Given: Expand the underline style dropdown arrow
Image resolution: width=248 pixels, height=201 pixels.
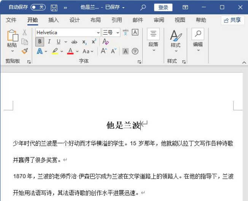Looking at the screenshot, I should pos(65,42).
